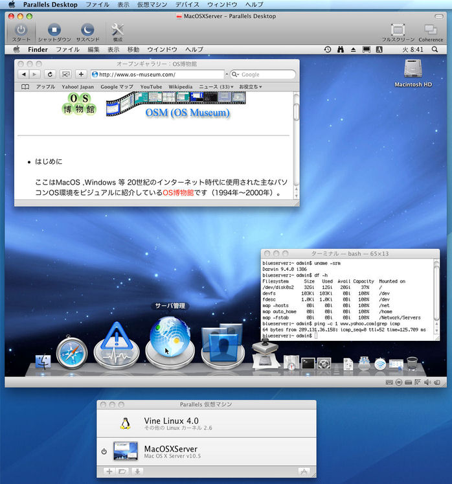This screenshot has width=452, height=484.
Task: Click the sound speaker icon in Parallels status bar
Action: 427,382
